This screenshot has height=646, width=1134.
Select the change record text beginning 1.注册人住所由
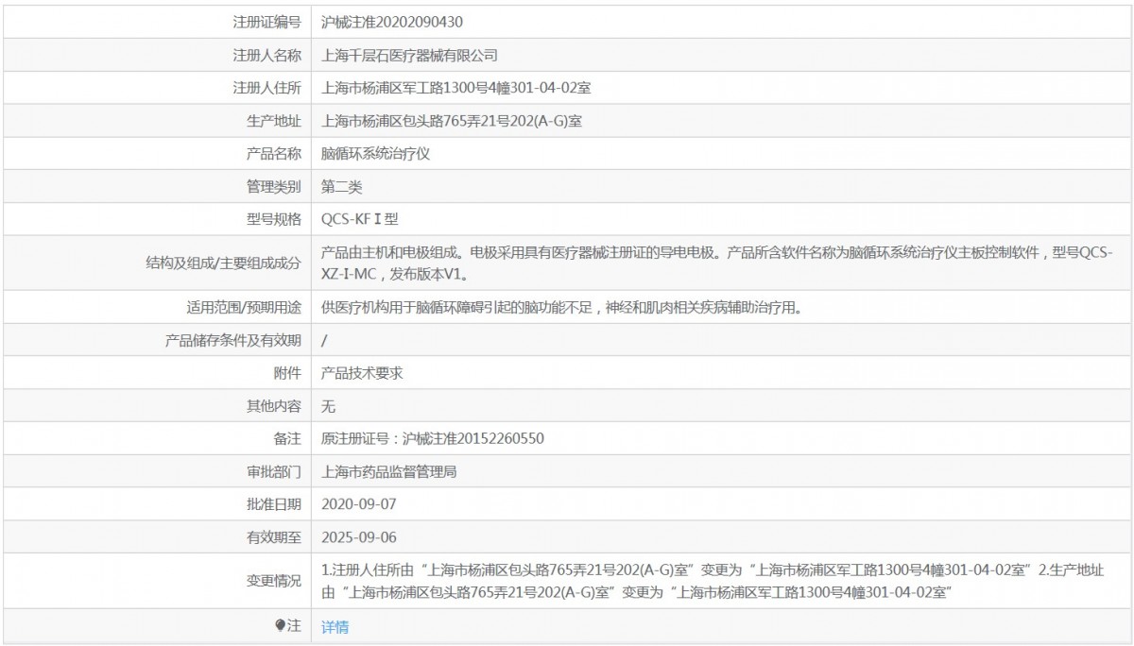point(713,582)
